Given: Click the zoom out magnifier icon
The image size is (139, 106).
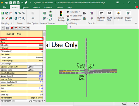Looking at the screenshot, I should 24,13.
